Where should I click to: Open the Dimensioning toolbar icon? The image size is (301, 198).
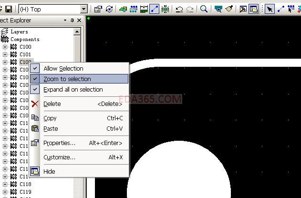pyautogui.click(x=144, y=9)
